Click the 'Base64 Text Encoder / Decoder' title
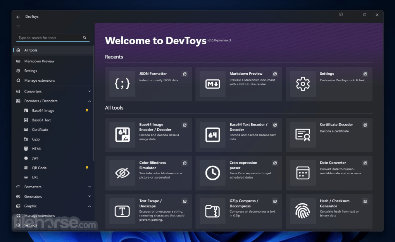This screenshot has width=395, height=242. pyautogui.click(x=248, y=127)
